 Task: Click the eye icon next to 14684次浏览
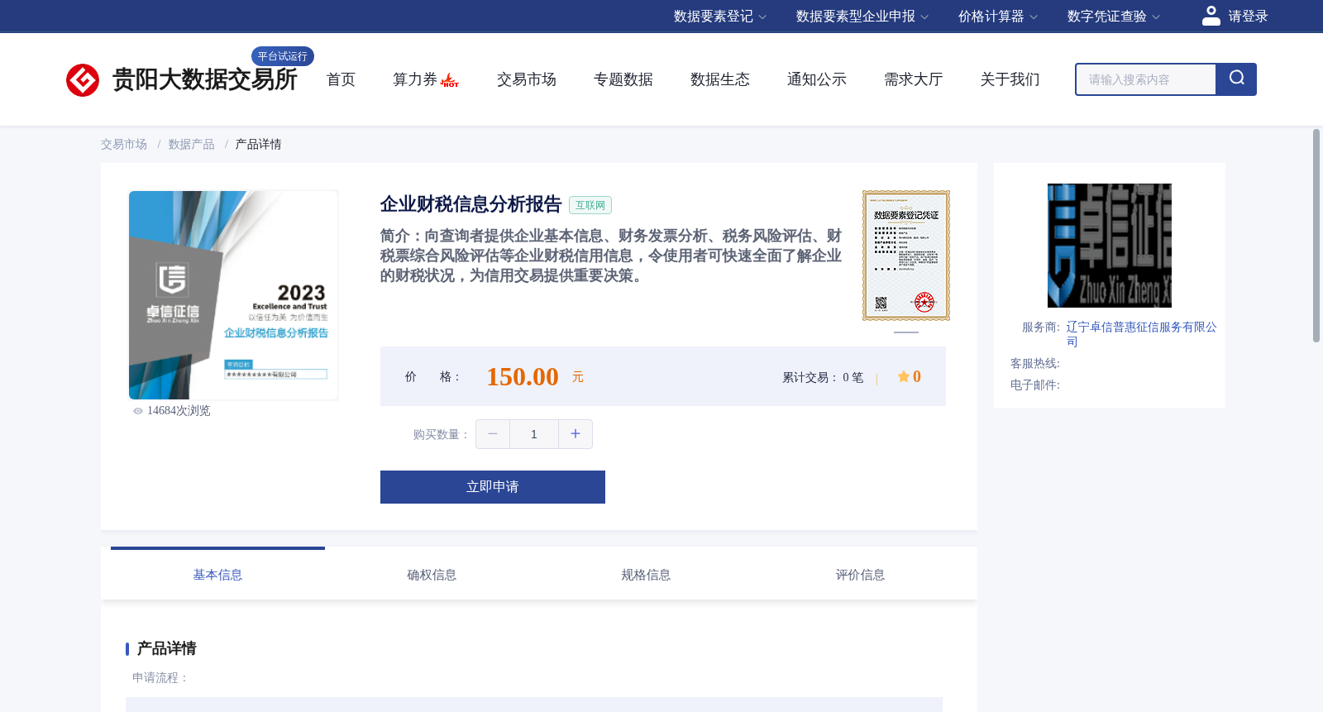pyautogui.click(x=138, y=411)
